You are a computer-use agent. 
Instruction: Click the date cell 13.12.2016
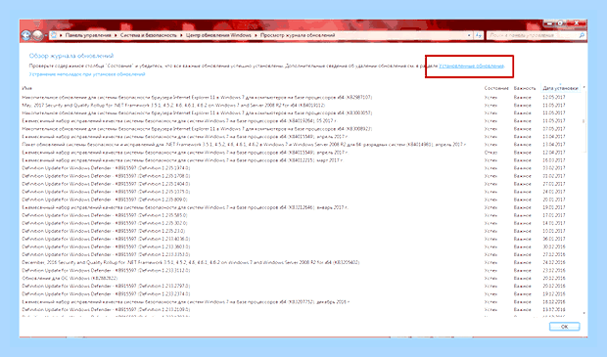point(554,309)
